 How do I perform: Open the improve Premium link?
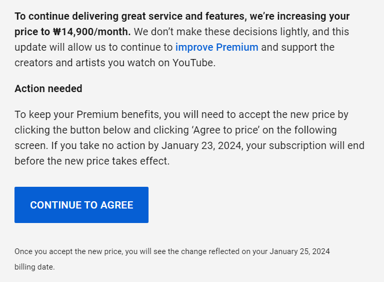click(217, 47)
